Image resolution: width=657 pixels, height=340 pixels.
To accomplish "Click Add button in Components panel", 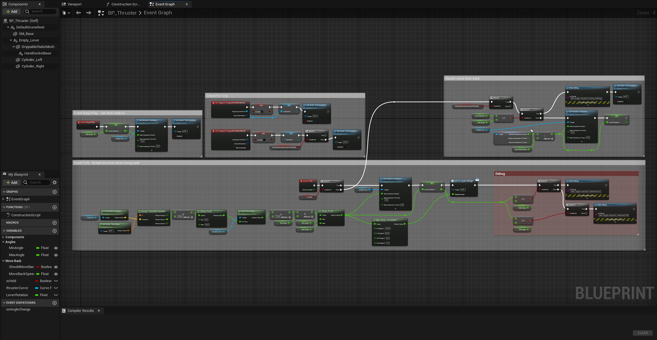I will point(12,12).
